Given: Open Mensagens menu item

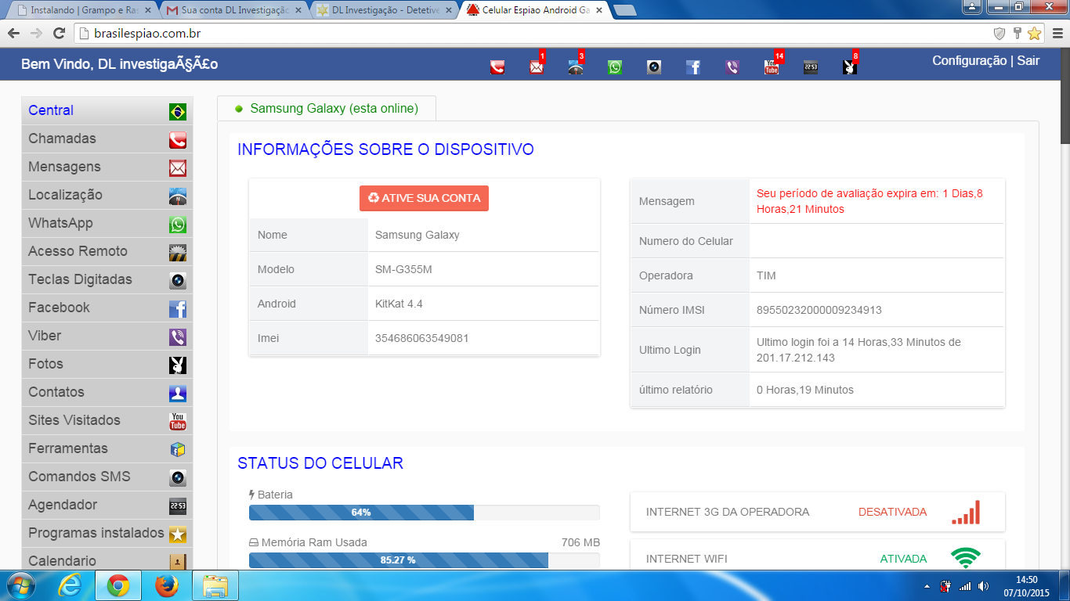Looking at the screenshot, I should coord(107,167).
